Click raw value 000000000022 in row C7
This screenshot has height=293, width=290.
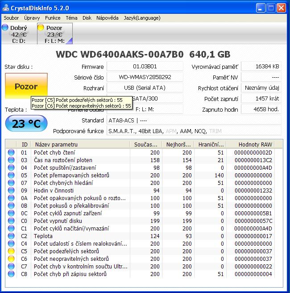point(253,266)
